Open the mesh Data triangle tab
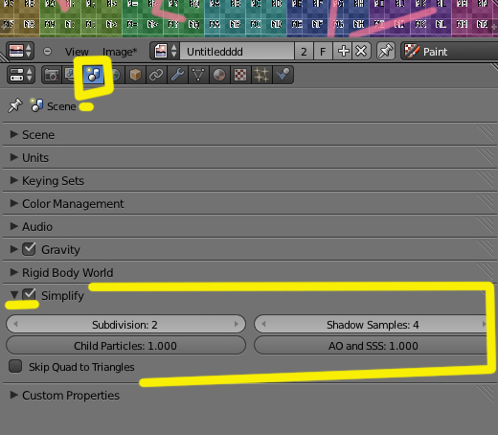Screen dimensions: 498x435 (198, 75)
